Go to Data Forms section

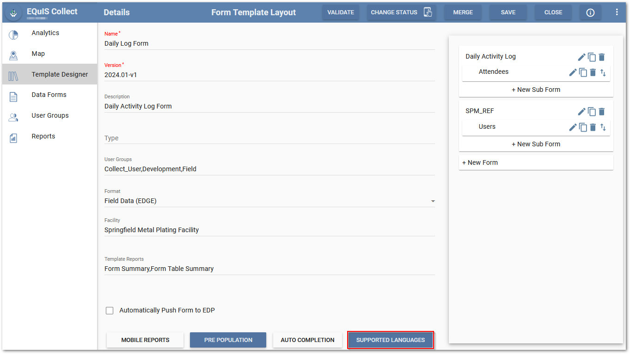point(49,95)
